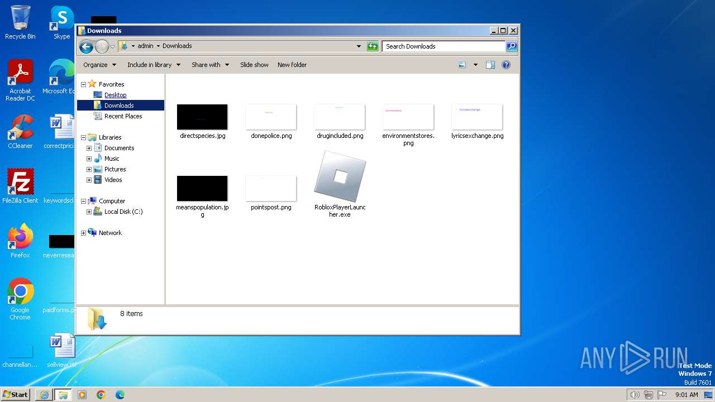Expand the Music library
The width and height of the screenshot is (715, 402).
pyautogui.click(x=89, y=159)
